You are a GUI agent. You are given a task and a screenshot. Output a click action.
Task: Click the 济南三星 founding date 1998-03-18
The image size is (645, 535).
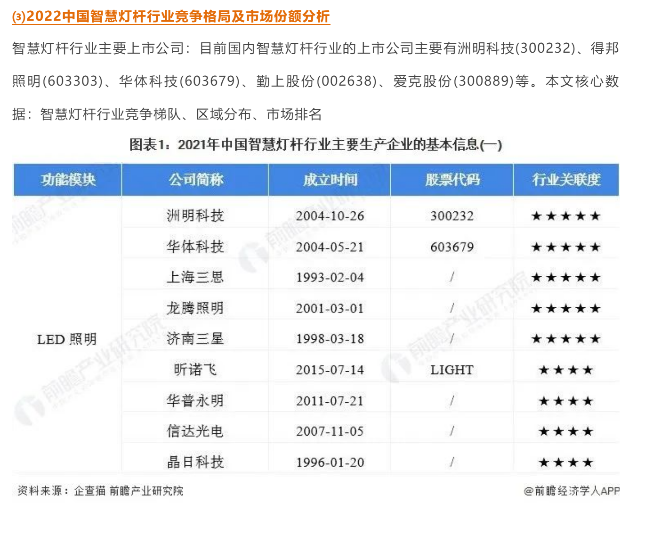330,339
